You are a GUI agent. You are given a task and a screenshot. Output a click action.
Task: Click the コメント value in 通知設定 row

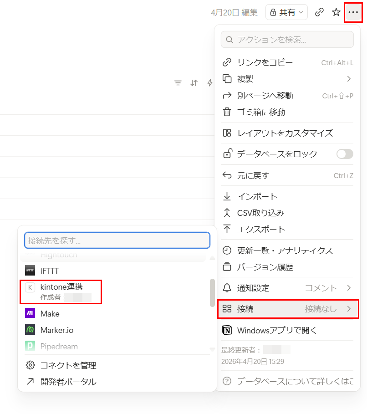coord(321,288)
